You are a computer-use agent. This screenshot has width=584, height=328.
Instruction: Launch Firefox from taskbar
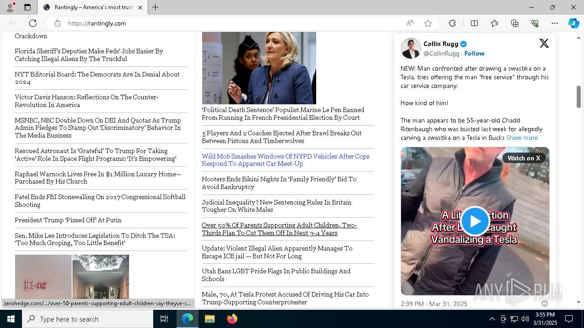click(x=232, y=319)
